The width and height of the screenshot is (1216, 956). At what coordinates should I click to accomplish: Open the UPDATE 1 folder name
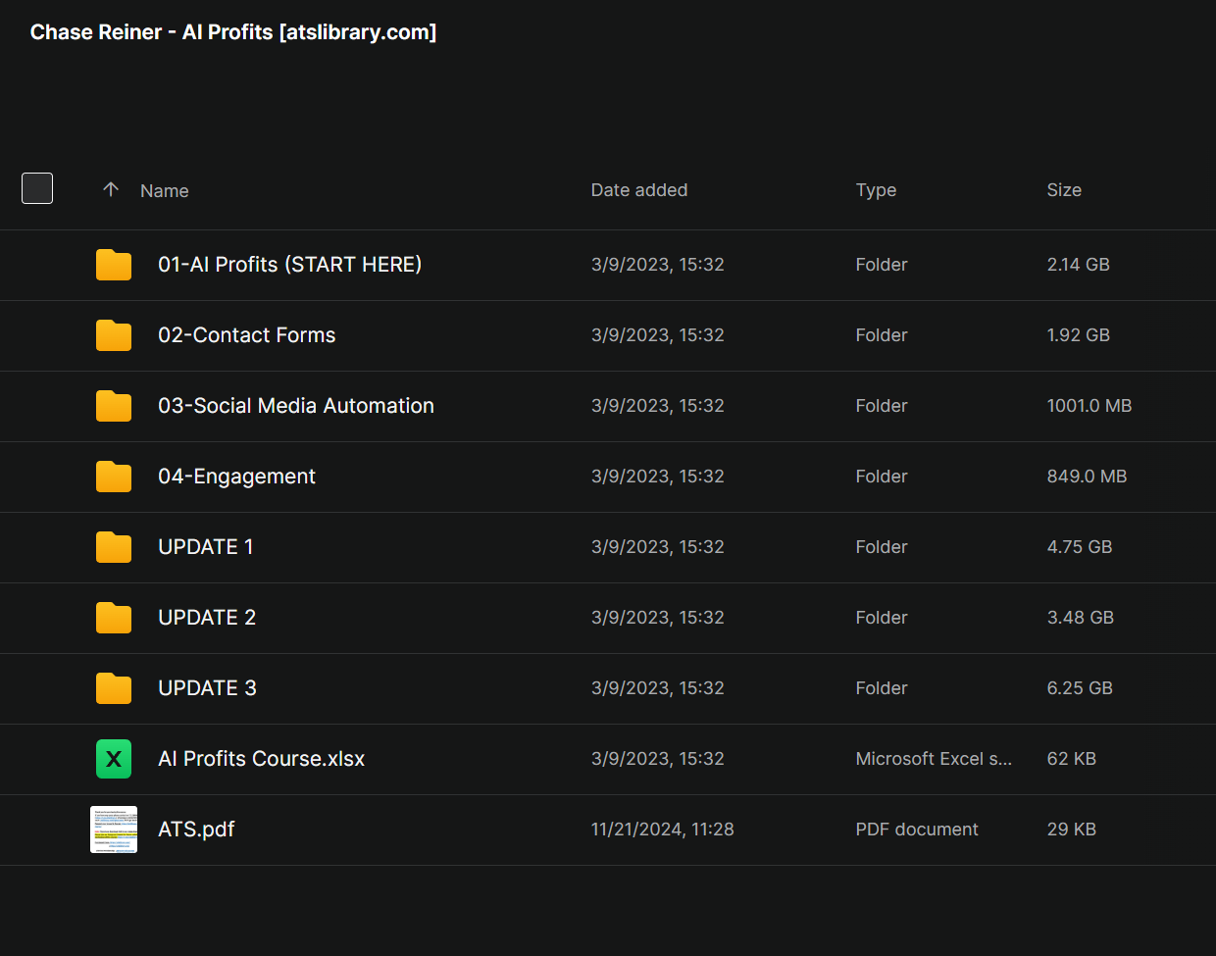click(206, 547)
